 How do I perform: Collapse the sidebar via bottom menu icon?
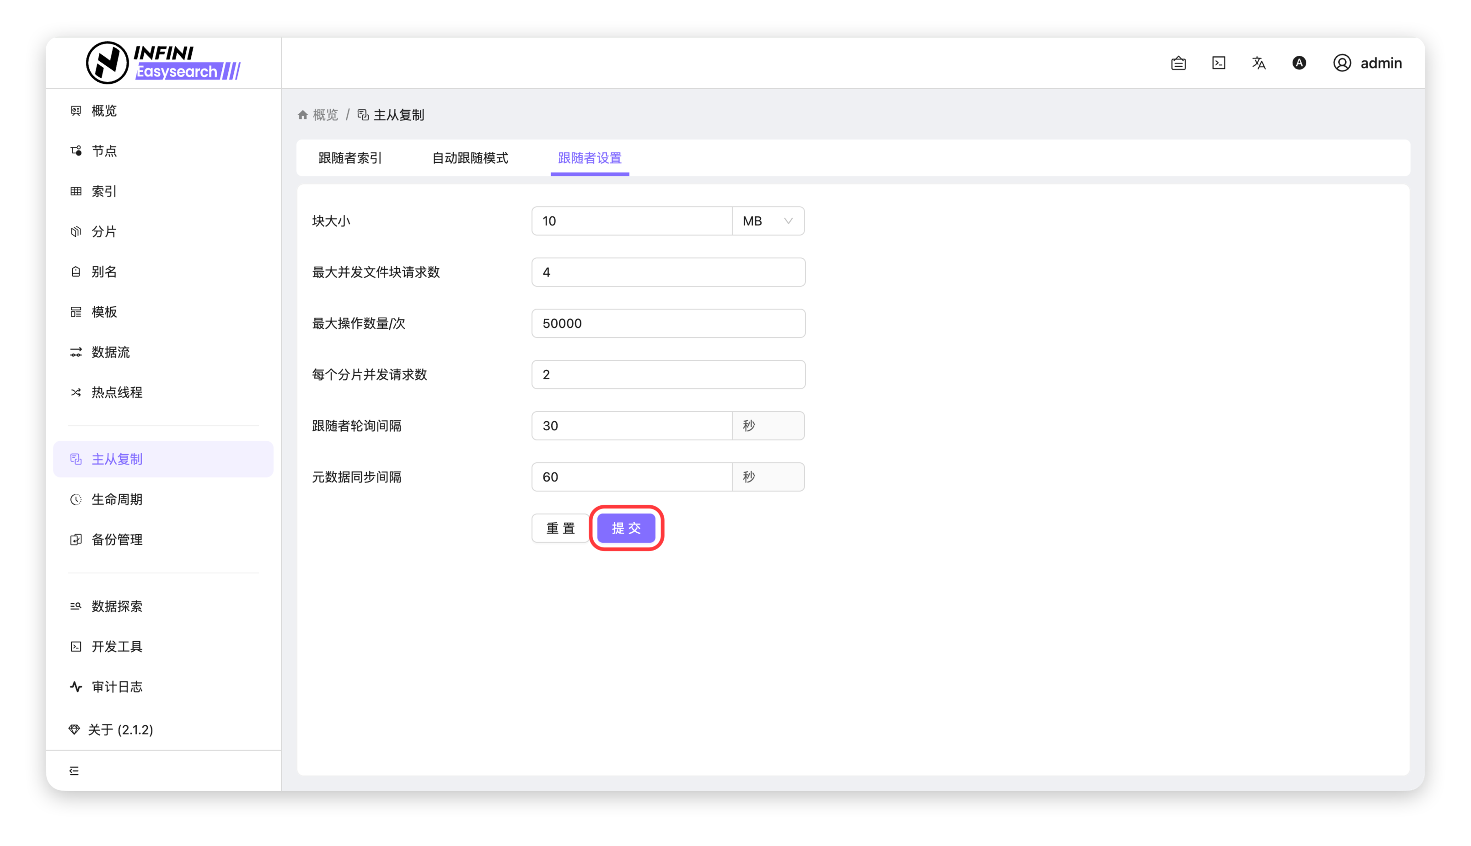[x=74, y=771]
